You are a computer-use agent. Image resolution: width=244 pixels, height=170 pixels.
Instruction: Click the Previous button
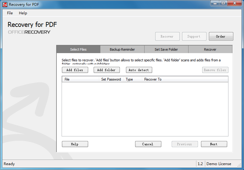[x=185, y=144]
